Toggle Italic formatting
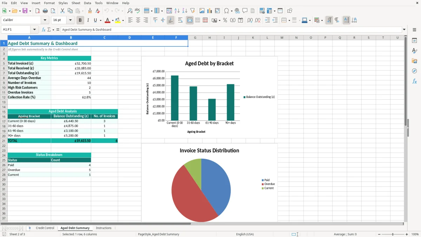The image size is (421, 237). click(x=88, y=20)
